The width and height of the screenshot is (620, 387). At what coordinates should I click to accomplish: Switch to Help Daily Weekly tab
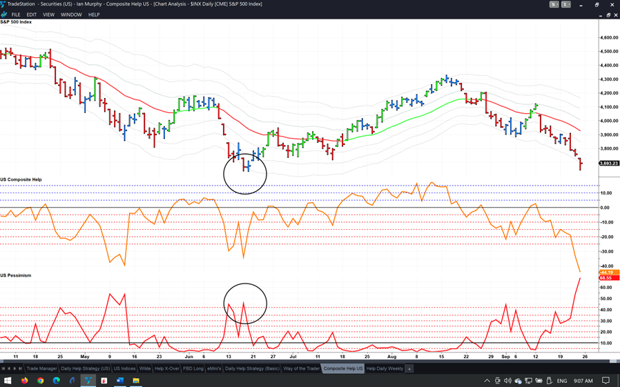coord(385,369)
